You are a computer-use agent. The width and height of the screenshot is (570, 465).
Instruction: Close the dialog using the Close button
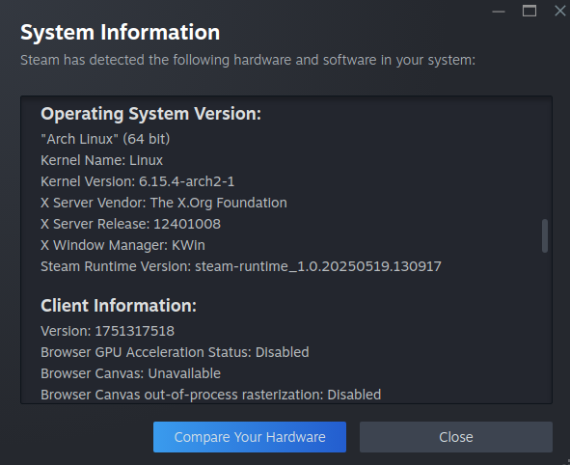click(456, 437)
